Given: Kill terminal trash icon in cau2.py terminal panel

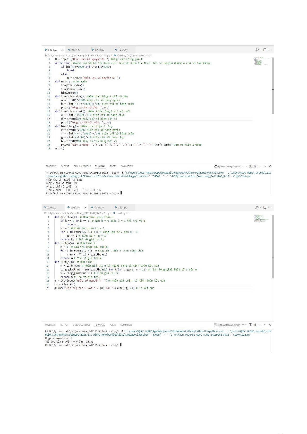Looking at the screenshot, I should pyautogui.click(x=255, y=325).
